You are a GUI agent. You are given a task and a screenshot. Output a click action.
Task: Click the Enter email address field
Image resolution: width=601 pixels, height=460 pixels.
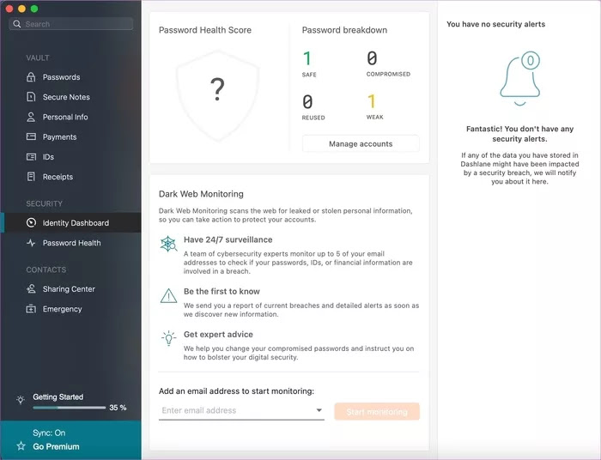[x=241, y=410]
